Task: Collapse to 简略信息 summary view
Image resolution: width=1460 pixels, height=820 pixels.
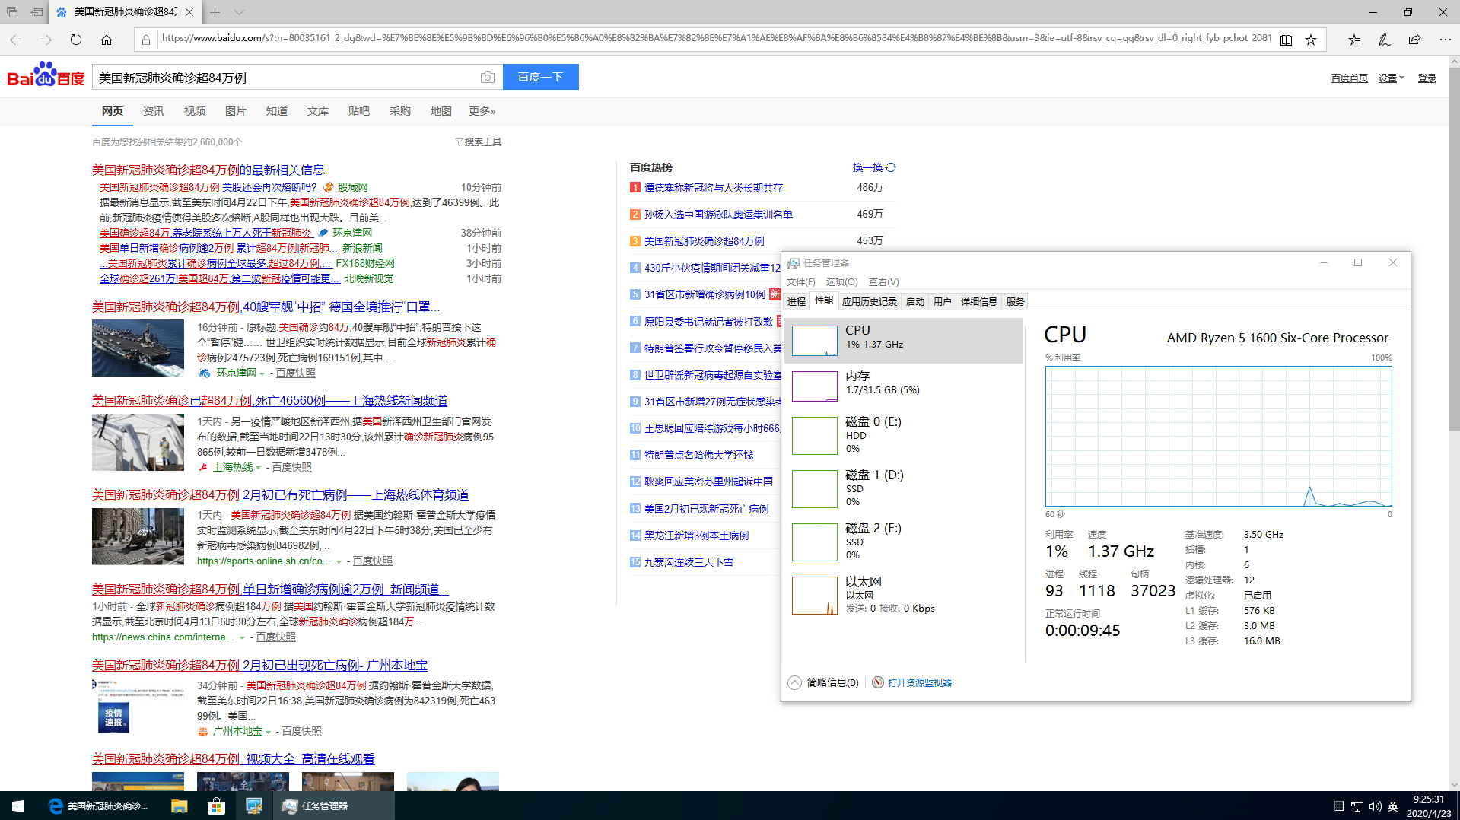Action: pyautogui.click(x=823, y=682)
